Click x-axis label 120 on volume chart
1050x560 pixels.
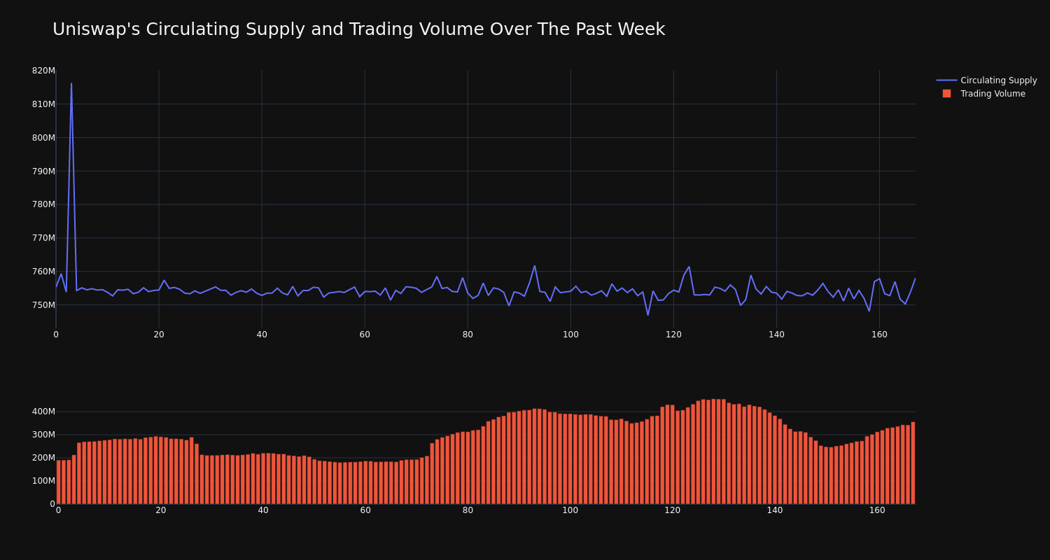pos(673,510)
